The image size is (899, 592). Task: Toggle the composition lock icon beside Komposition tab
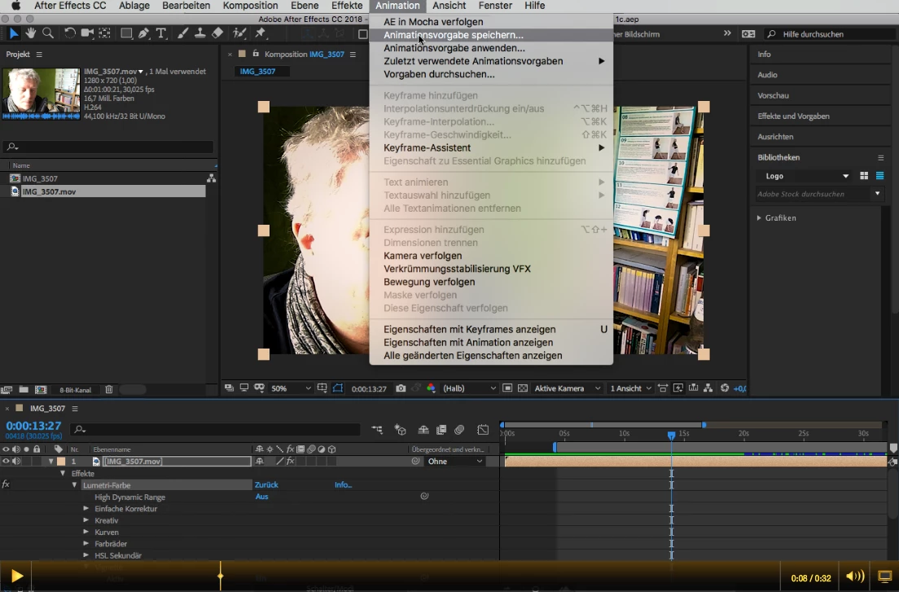256,54
